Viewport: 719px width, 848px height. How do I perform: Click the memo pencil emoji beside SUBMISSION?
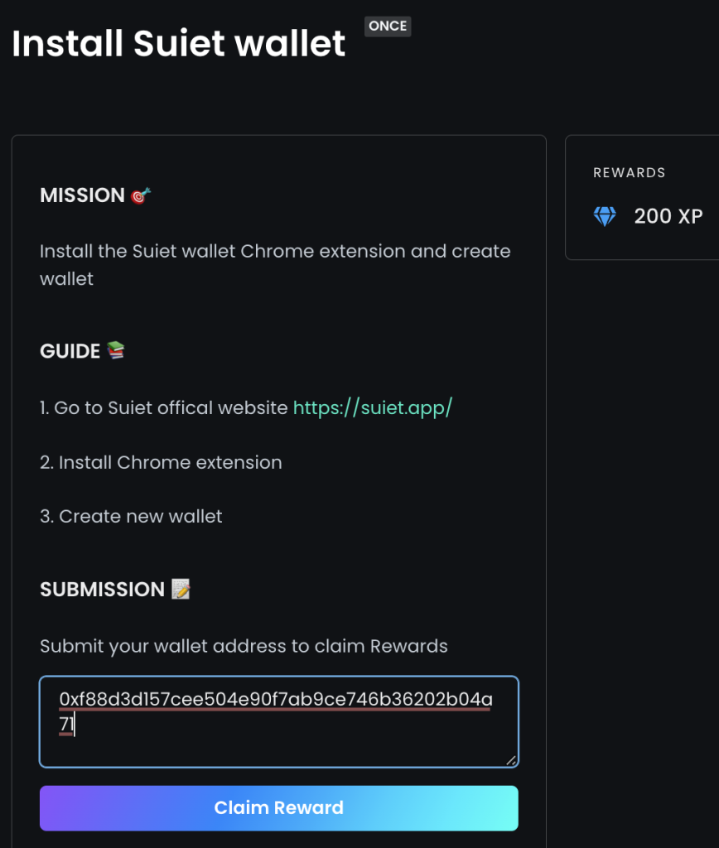181,589
